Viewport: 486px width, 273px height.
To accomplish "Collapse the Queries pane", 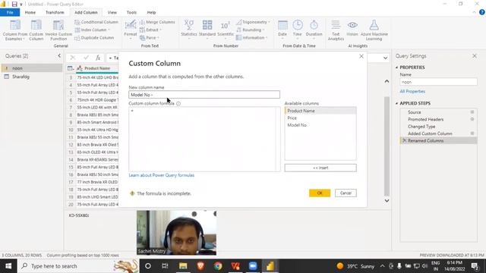I will click(59, 55).
